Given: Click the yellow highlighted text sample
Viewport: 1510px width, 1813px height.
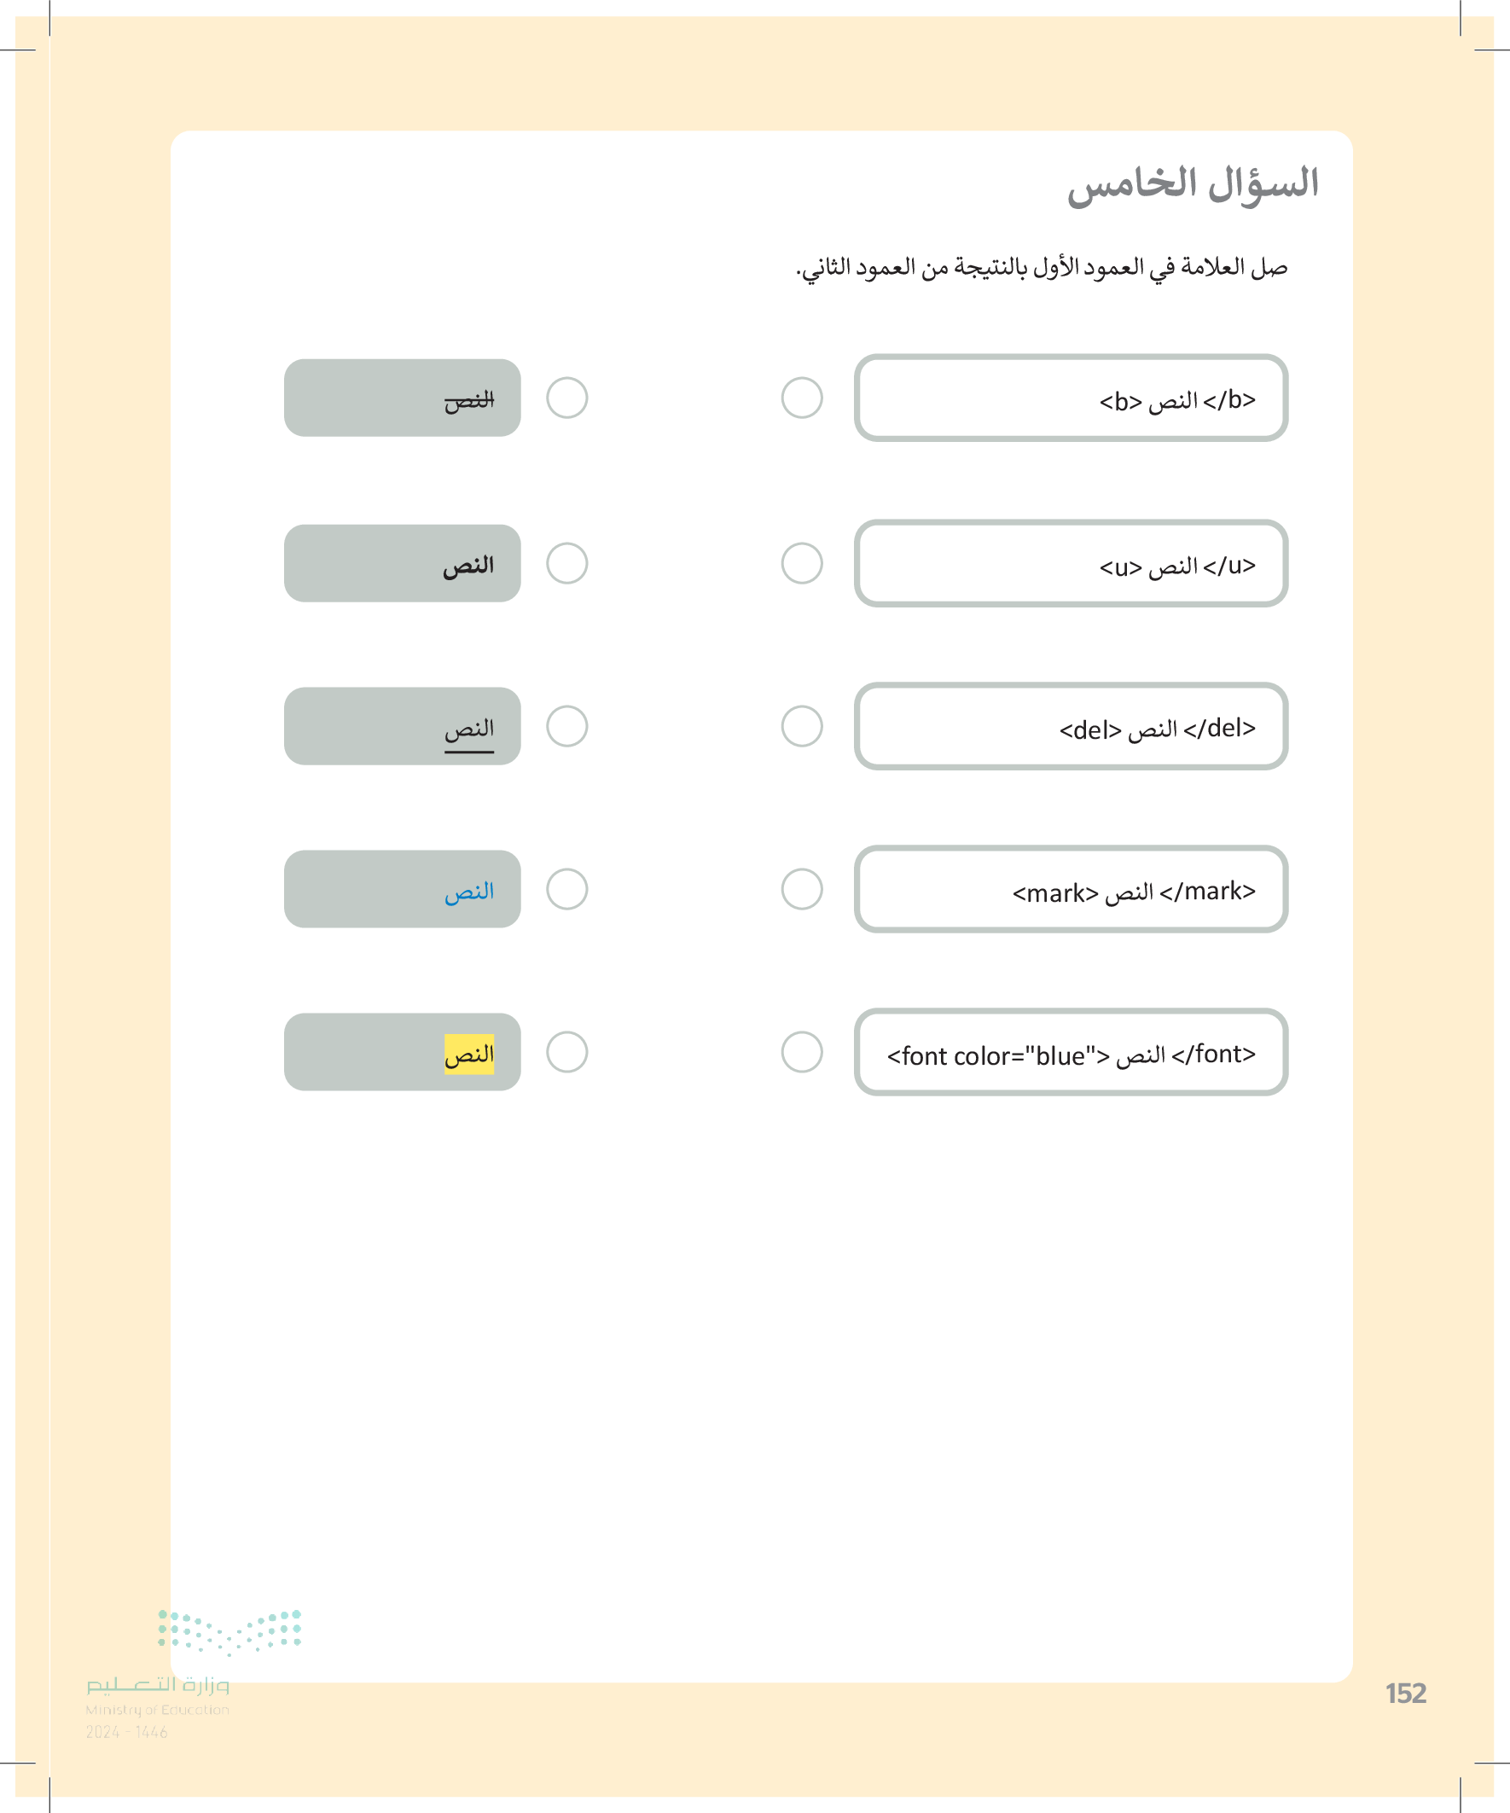Looking at the screenshot, I should pos(469,1055).
